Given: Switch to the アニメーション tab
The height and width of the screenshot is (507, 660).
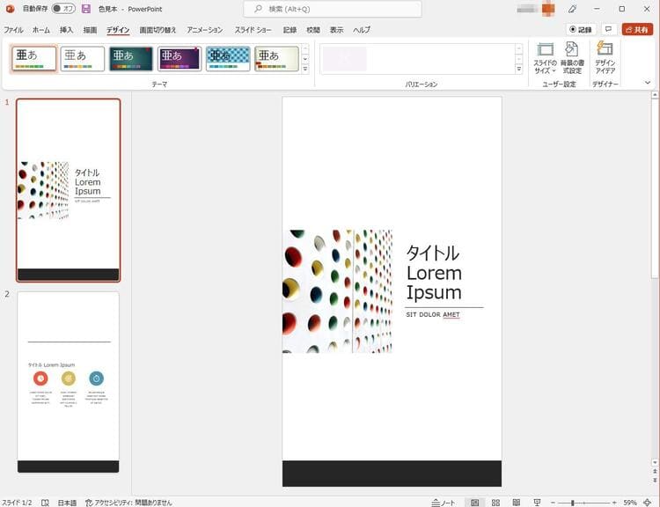Looking at the screenshot, I should pyautogui.click(x=205, y=30).
